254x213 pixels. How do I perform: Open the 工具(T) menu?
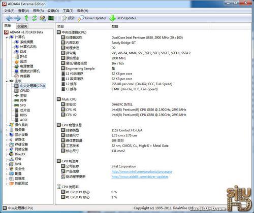(68, 11)
